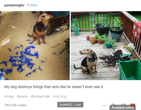Click the spilled soil bag on the deck
Screen dimensions: 141x110
coord(124,52)
